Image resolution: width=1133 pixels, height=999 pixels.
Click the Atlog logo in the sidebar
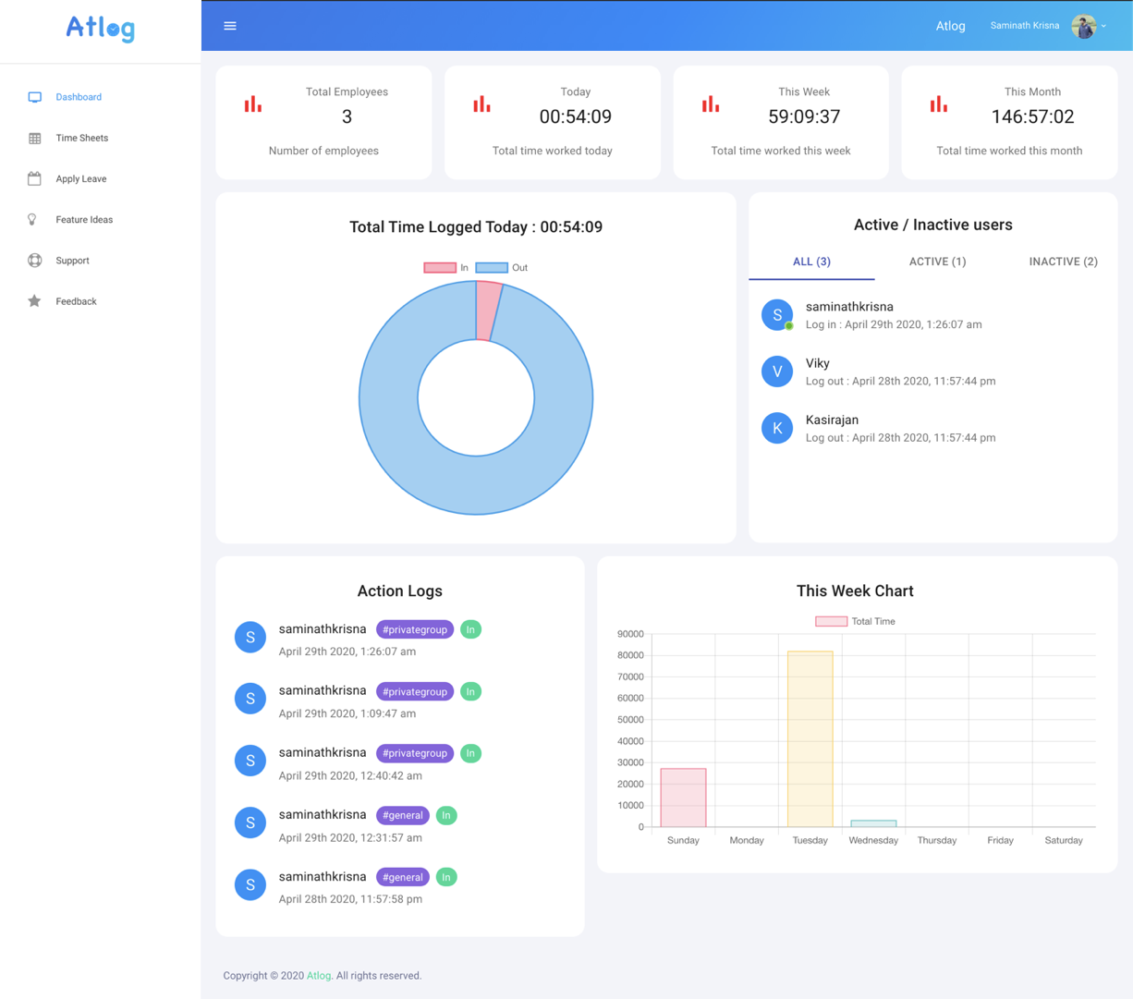[x=101, y=29]
